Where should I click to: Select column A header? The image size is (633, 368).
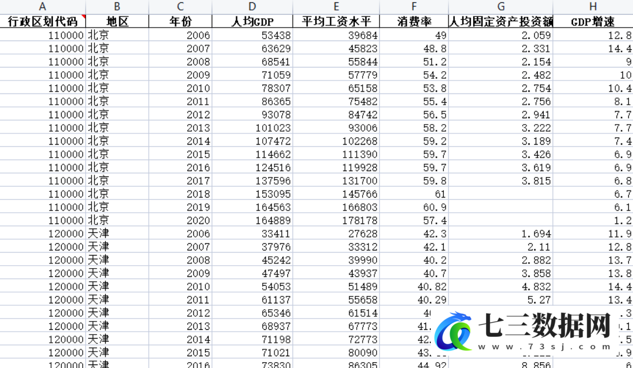tap(42, 6)
